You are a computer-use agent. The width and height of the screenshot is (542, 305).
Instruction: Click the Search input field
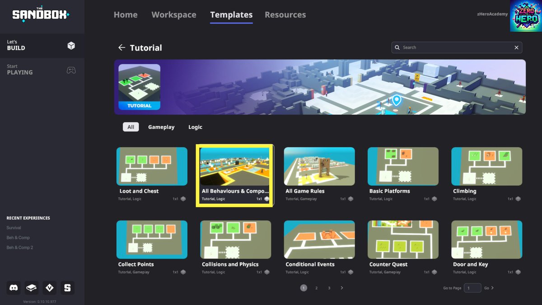click(x=457, y=47)
